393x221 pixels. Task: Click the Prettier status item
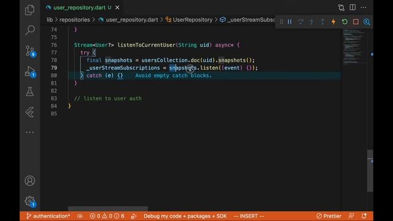point(329,216)
